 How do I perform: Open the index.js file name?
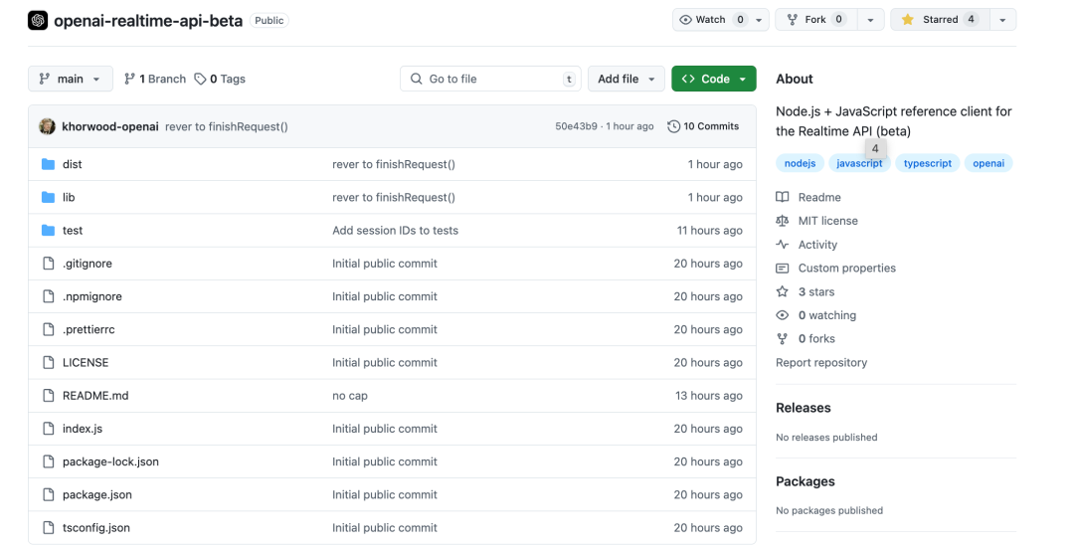coord(83,429)
